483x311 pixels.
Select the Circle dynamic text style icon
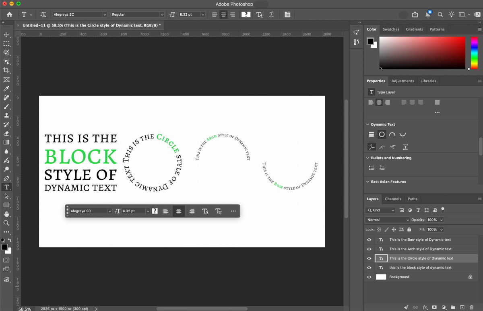coord(381,134)
